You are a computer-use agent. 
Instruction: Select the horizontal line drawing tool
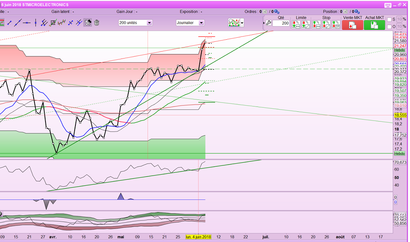pos(27,23)
